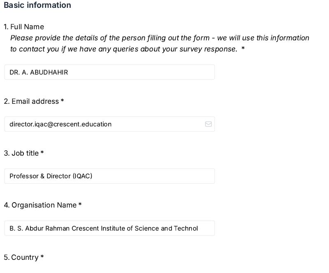
Task: Click the '1. Full Name' question label
Action: click(24, 27)
